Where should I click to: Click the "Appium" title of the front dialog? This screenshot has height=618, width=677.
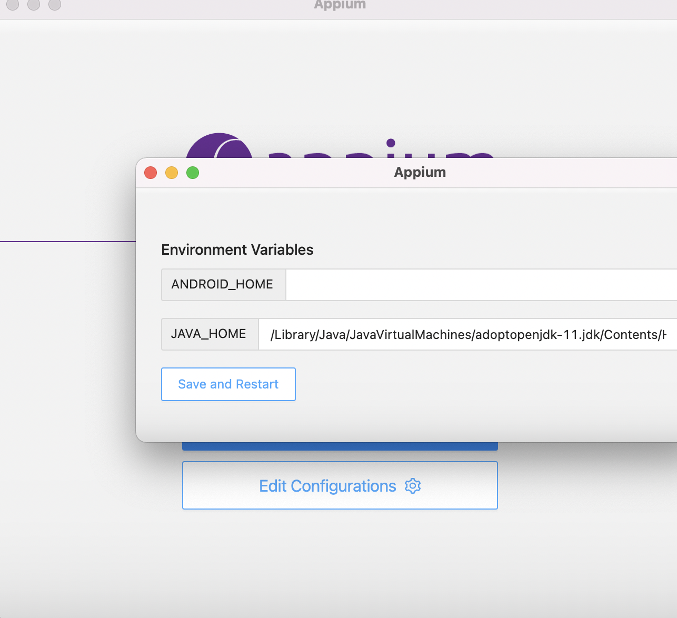pos(420,172)
